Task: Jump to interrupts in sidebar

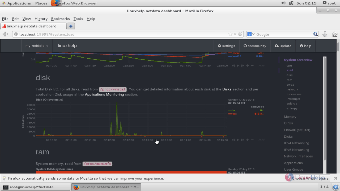Action: tap(293, 99)
